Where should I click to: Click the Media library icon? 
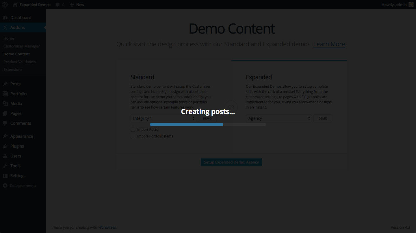(x=5, y=103)
